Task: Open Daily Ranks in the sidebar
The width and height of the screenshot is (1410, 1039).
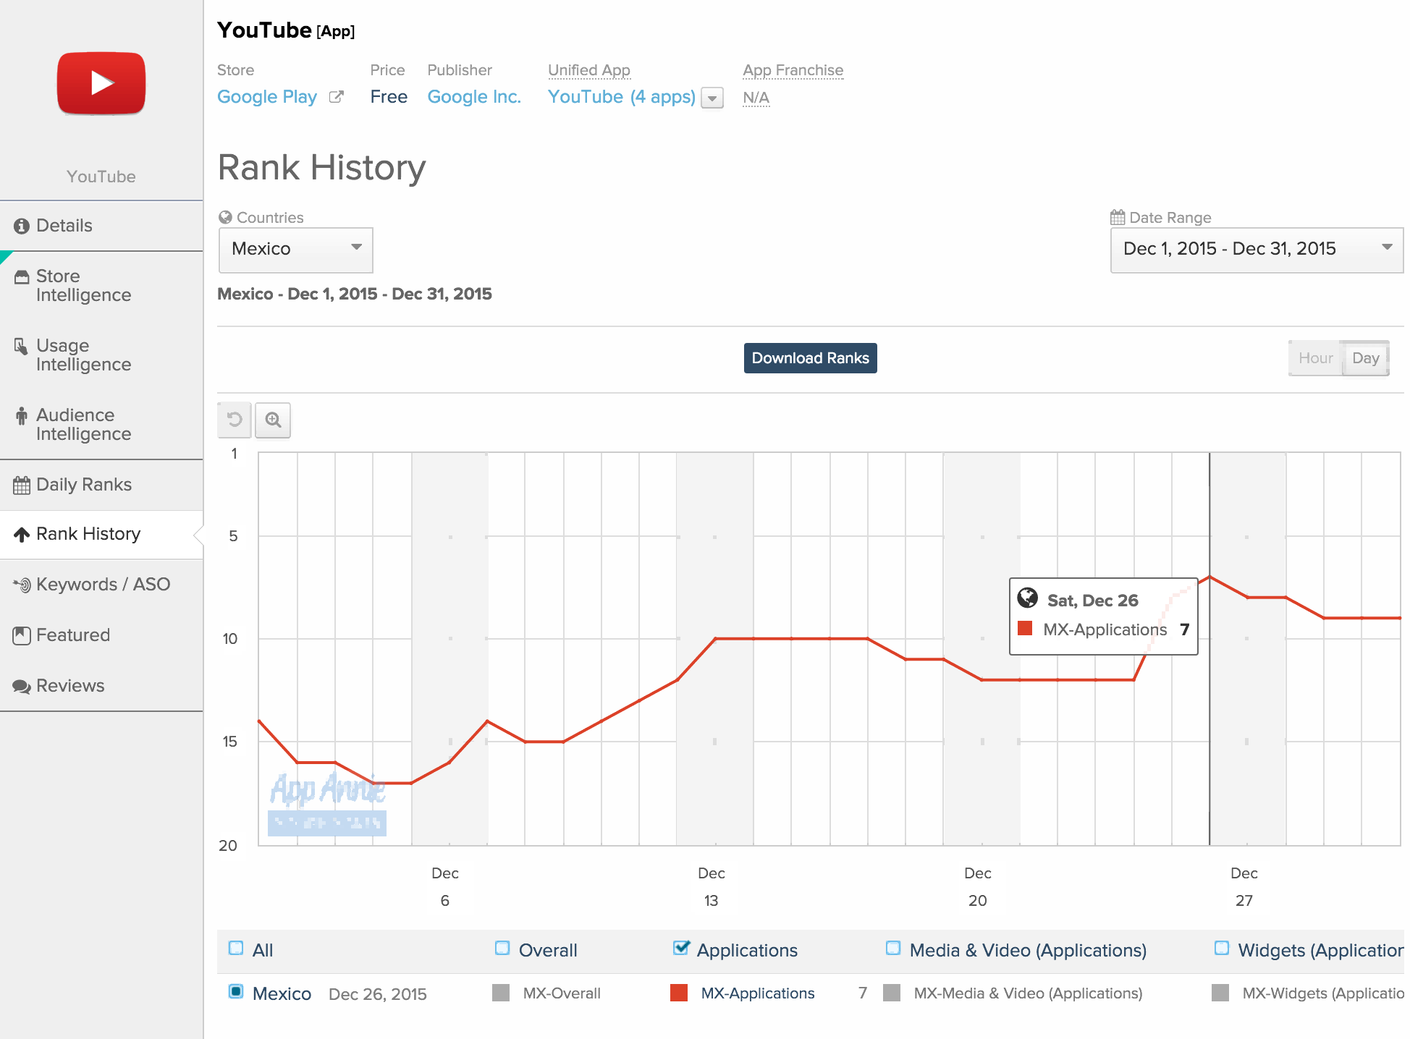Action: click(84, 485)
